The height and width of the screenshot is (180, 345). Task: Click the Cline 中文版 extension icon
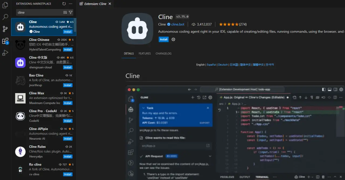coord(20,62)
